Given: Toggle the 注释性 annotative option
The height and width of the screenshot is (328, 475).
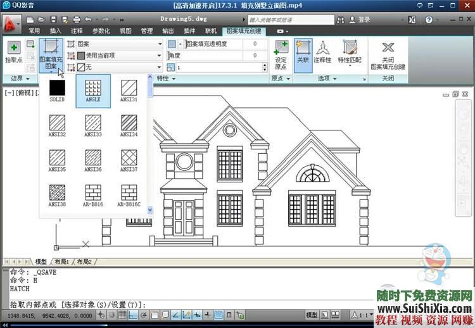Looking at the screenshot, I should [323, 52].
